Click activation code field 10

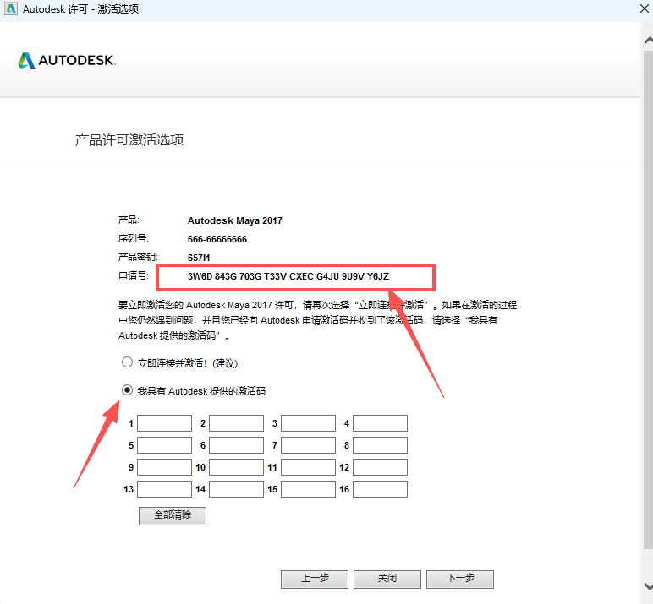coord(236,467)
